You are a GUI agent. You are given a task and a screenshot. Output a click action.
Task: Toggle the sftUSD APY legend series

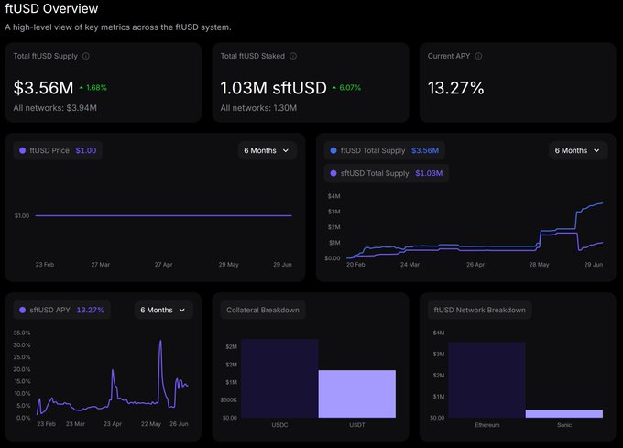pyautogui.click(x=62, y=310)
